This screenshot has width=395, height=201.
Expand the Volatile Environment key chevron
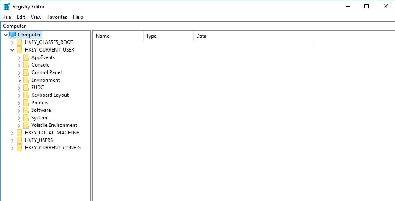(x=19, y=126)
